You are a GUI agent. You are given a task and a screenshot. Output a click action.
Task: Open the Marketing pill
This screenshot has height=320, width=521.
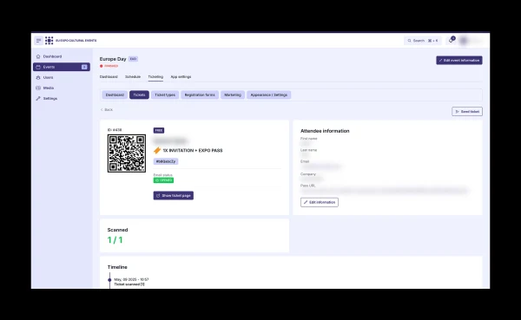coord(233,95)
